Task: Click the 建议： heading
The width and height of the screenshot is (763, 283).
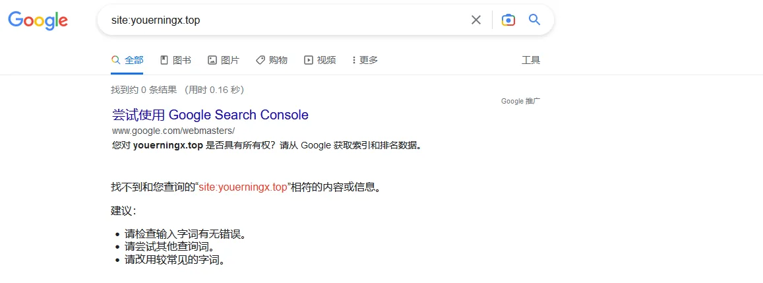Action: [123, 211]
